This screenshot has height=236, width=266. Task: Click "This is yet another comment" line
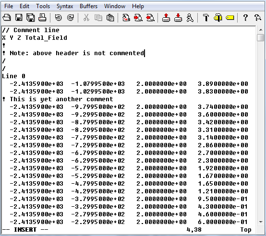click(58, 99)
